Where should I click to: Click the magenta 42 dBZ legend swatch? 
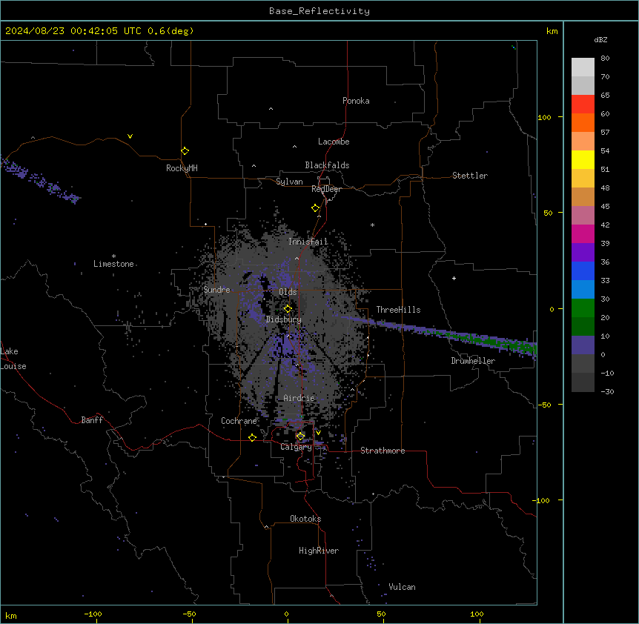tap(583, 233)
